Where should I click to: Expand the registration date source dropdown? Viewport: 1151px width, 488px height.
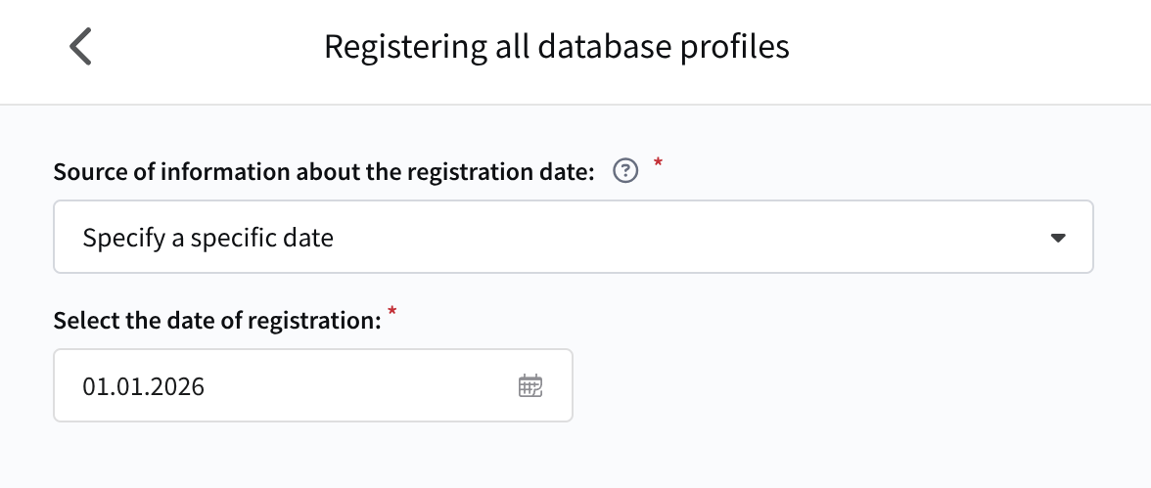(573, 238)
